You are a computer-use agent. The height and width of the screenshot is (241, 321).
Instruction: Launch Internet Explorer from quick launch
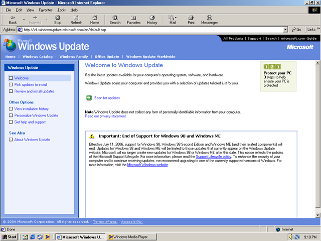33,237
